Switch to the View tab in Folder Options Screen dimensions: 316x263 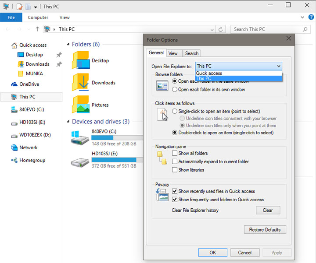[x=173, y=53]
